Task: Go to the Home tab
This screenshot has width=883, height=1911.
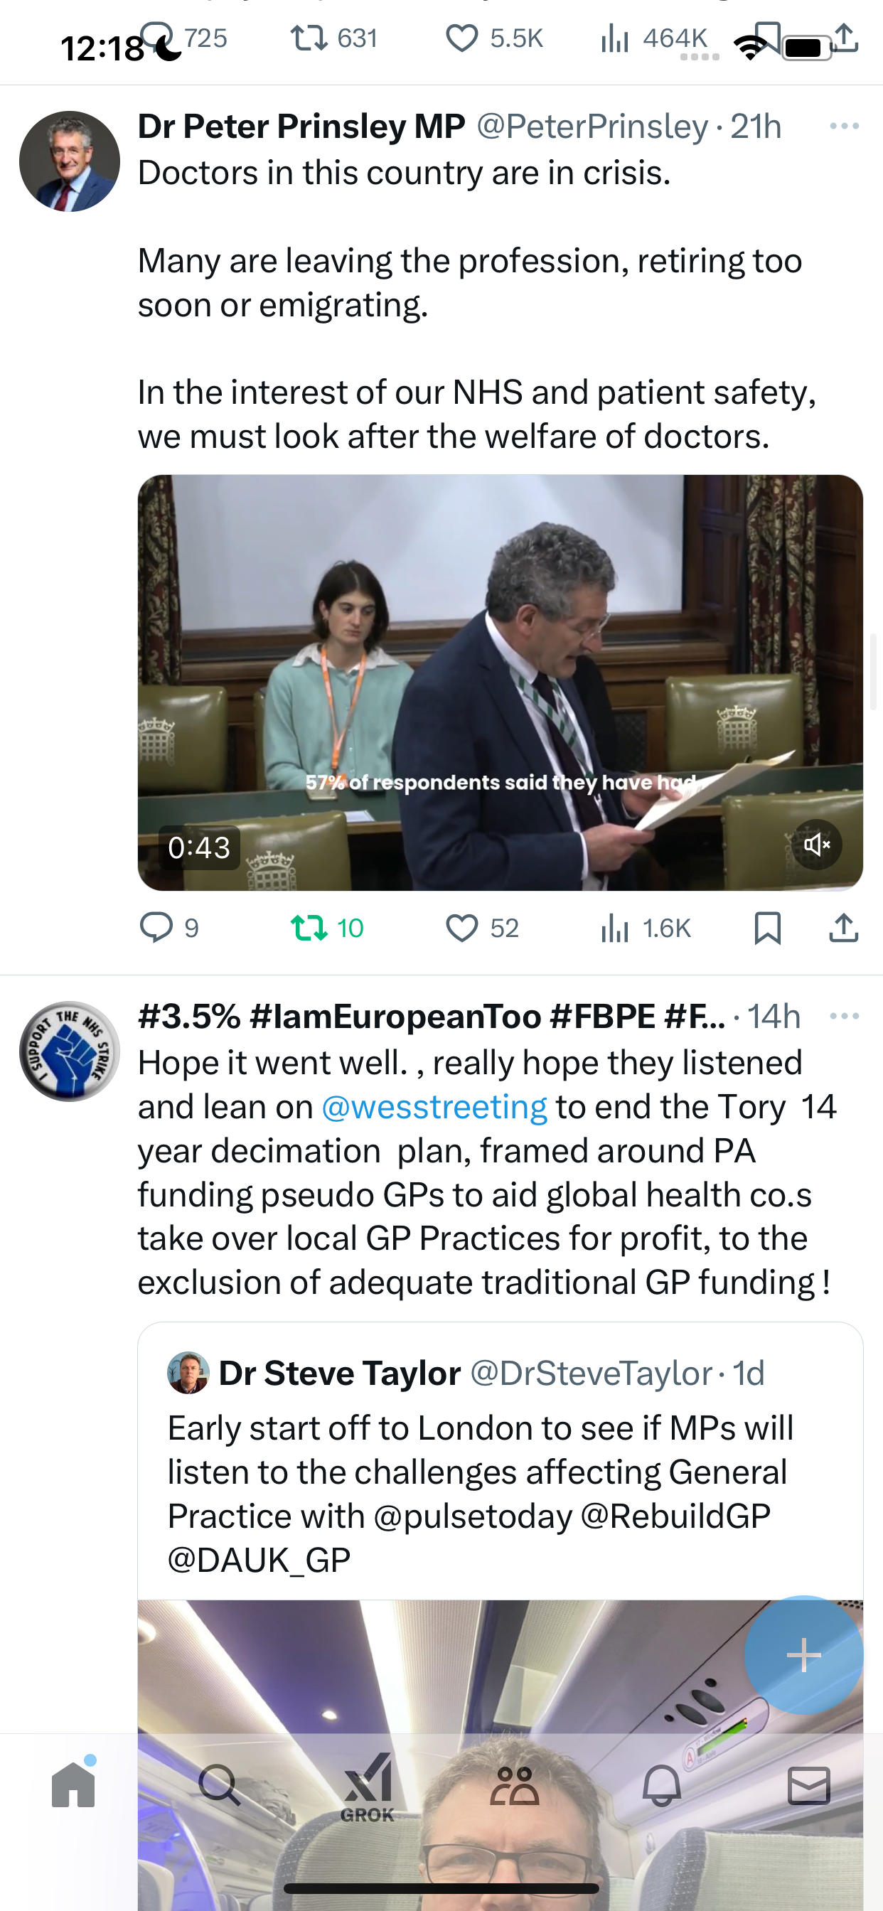Action: click(x=73, y=1784)
